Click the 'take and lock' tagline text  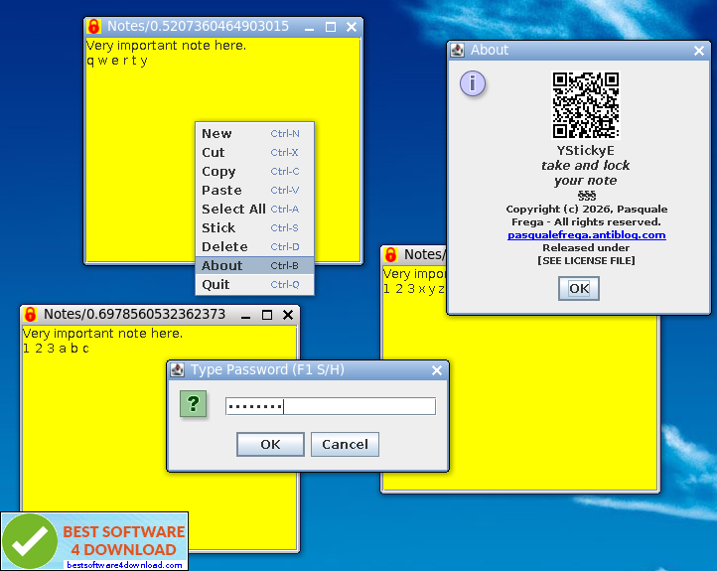point(586,165)
